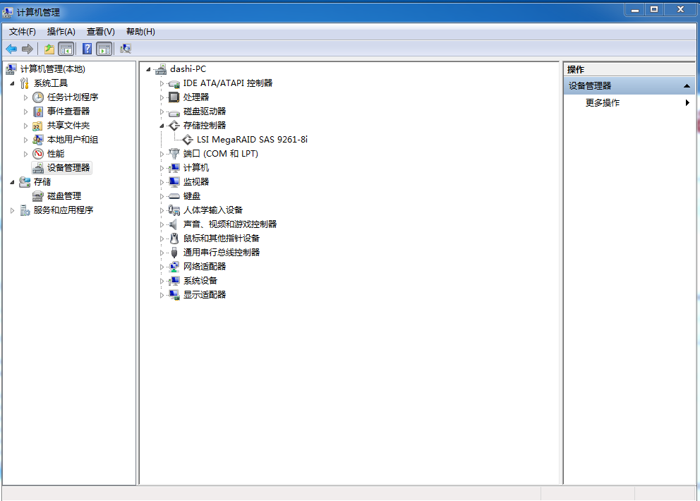This screenshot has width=700, height=501.
Task: Click the 本地用户和组 users icon
Action: pyautogui.click(x=38, y=140)
